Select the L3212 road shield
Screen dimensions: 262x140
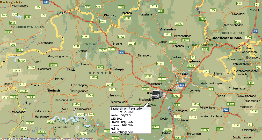click(x=154, y=6)
